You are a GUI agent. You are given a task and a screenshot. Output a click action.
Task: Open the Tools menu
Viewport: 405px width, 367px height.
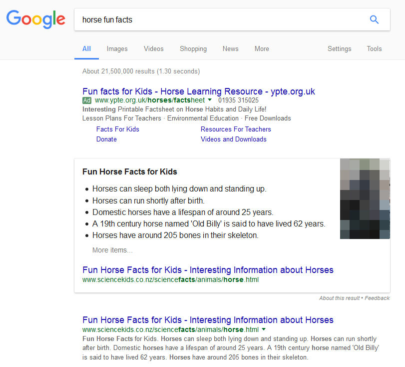pyautogui.click(x=374, y=48)
